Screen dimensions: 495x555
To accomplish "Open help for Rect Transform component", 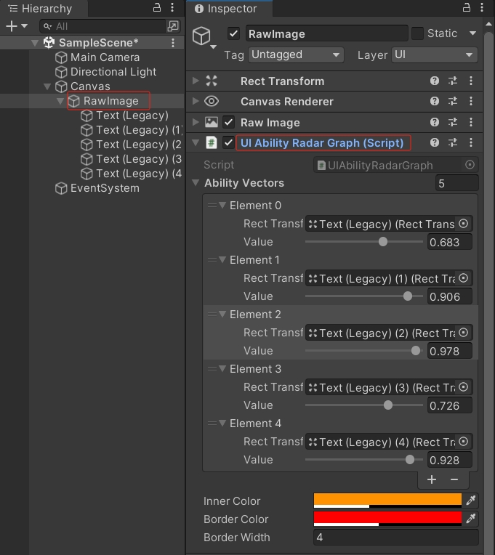I will 435,81.
